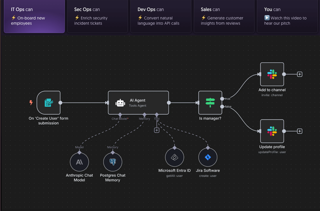Click the orange lightning trigger icon
This screenshot has width=320, height=211.
tap(31, 102)
